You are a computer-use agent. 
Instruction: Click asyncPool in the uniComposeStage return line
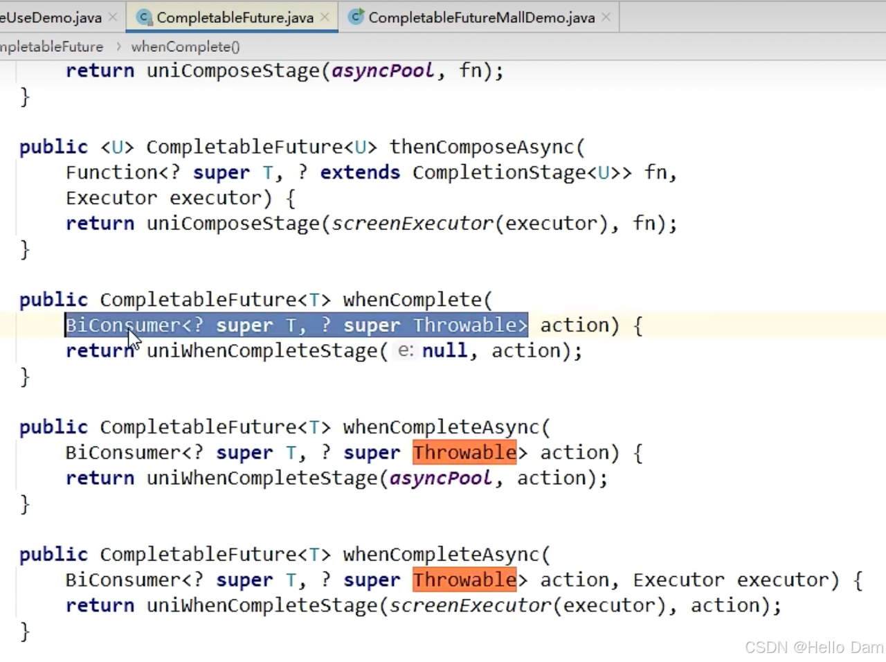click(383, 71)
